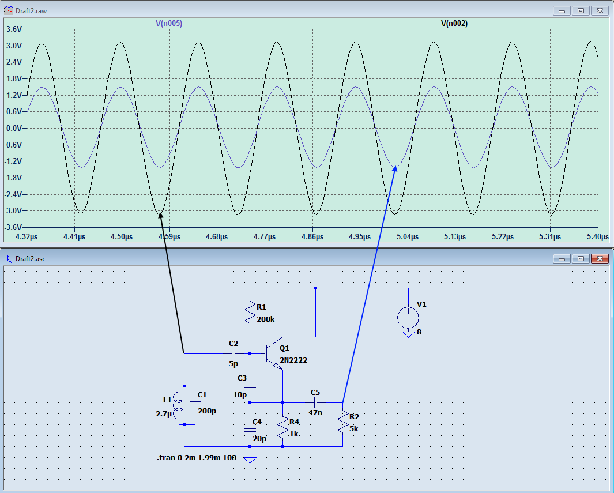Screen dimensions: 614x493
Task: Click the 200p value of C1
Action: (x=207, y=411)
